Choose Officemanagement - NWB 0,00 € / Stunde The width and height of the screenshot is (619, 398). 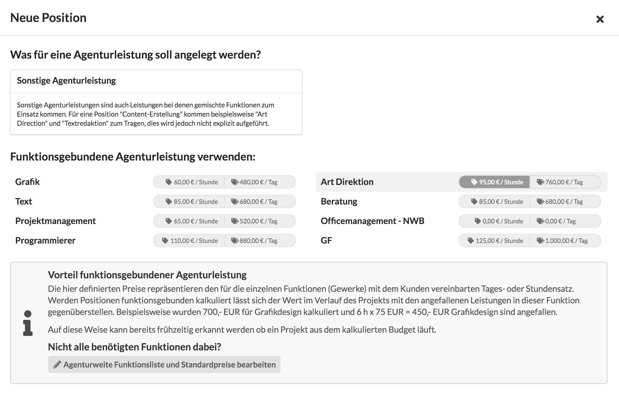click(x=495, y=221)
